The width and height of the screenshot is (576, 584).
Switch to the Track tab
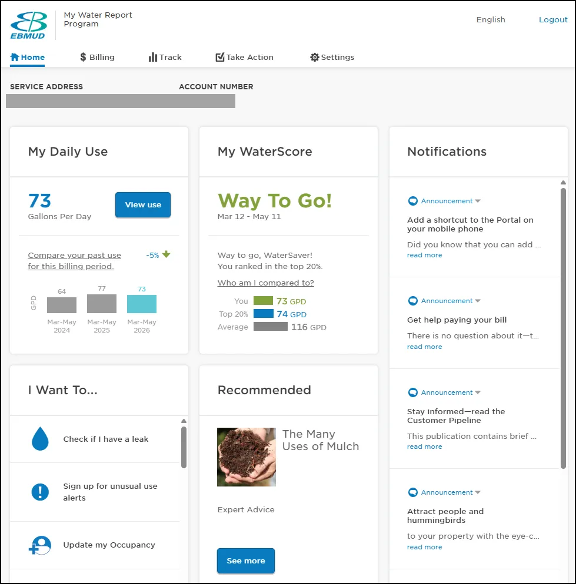click(x=165, y=58)
